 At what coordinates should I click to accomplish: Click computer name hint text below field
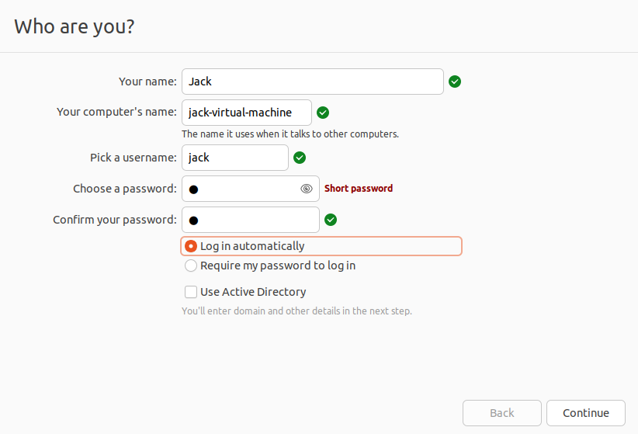coord(290,134)
